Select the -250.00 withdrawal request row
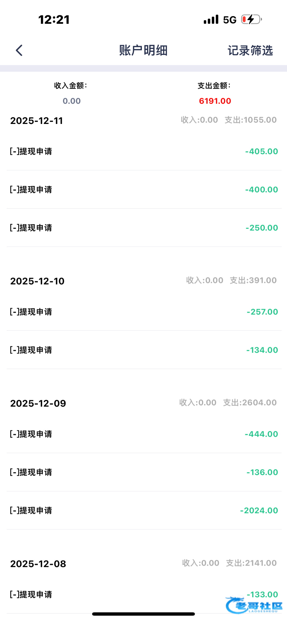This screenshot has width=287, height=621. click(x=143, y=228)
